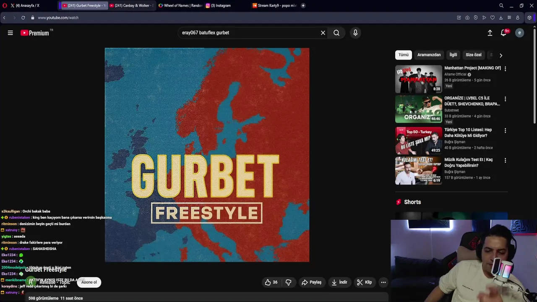The image size is (537, 302).
Task: Open more actions ellipsis below the video
Action: pos(383,282)
